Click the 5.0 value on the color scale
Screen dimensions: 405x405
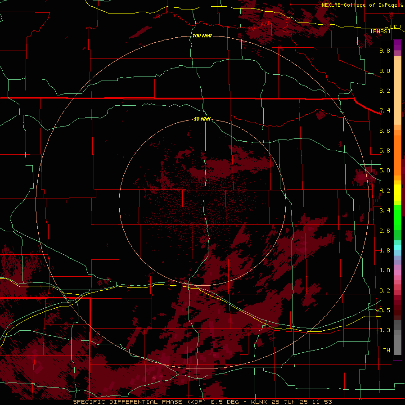pyautogui.click(x=385, y=171)
